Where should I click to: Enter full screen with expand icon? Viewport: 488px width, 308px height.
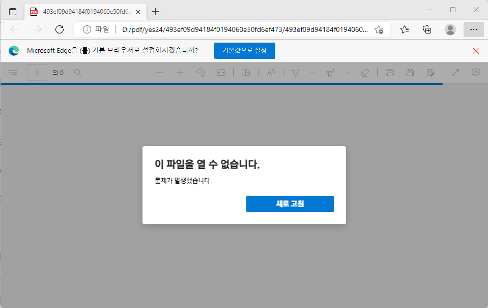(x=455, y=73)
